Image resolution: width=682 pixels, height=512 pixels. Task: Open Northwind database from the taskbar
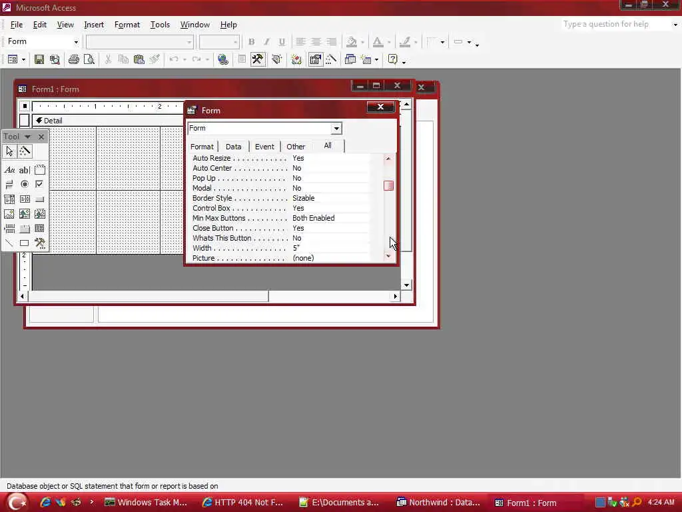pyautogui.click(x=438, y=503)
